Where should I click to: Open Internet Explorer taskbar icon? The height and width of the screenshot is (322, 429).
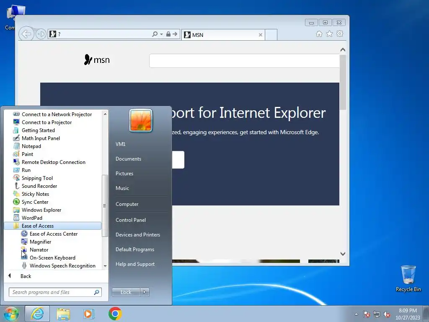click(37, 314)
